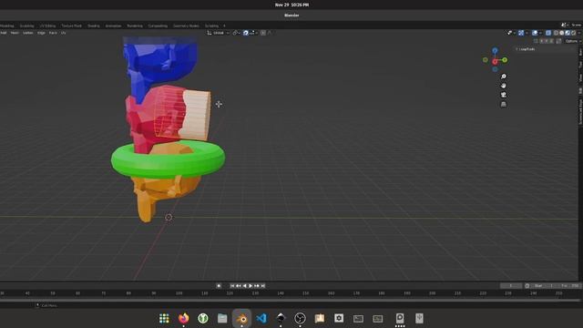Toggle X-ray mode icon
The image size is (583, 328).
[x=548, y=33]
